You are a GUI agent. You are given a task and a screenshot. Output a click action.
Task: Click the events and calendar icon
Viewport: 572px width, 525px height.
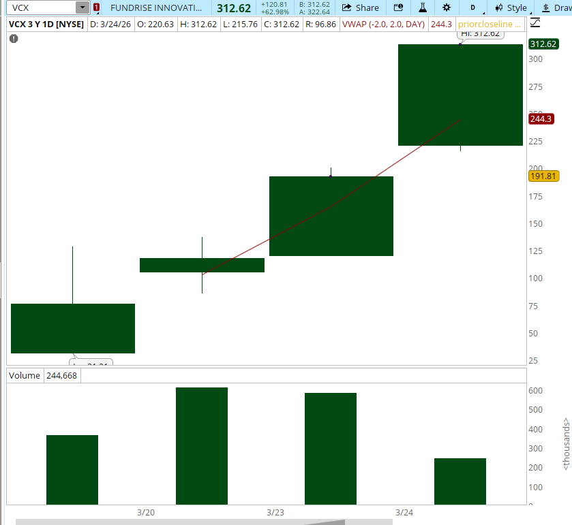(x=398, y=7)
